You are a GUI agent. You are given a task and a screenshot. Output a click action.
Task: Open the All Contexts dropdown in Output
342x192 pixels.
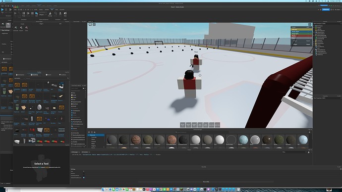pos(85,152)
